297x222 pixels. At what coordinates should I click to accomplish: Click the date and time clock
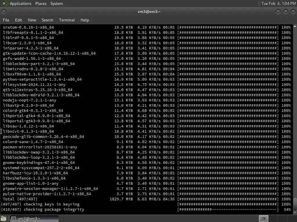click(278, 3)
